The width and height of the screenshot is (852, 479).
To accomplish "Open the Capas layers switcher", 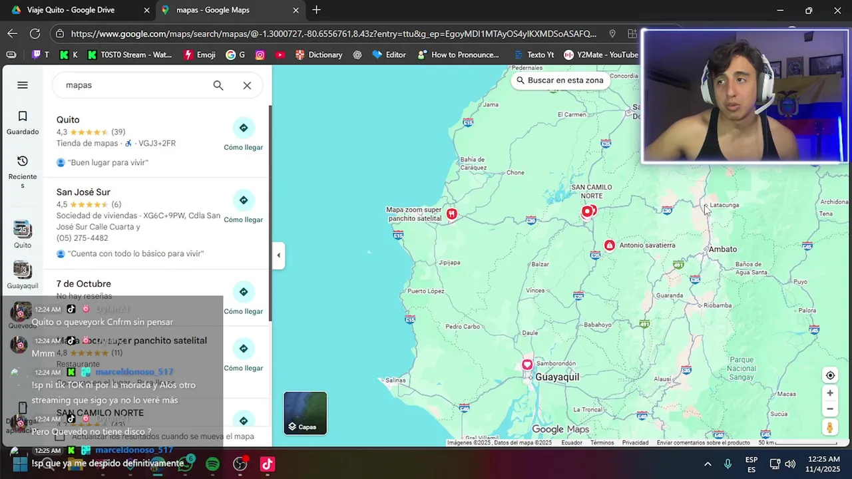I will tap(306, 413).
